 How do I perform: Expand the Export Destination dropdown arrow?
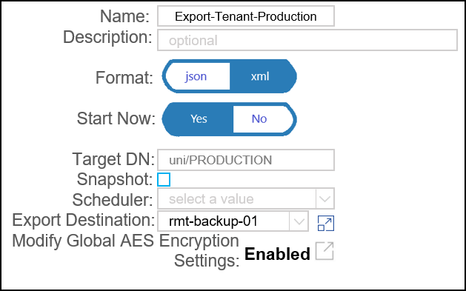tap(299, 221)
